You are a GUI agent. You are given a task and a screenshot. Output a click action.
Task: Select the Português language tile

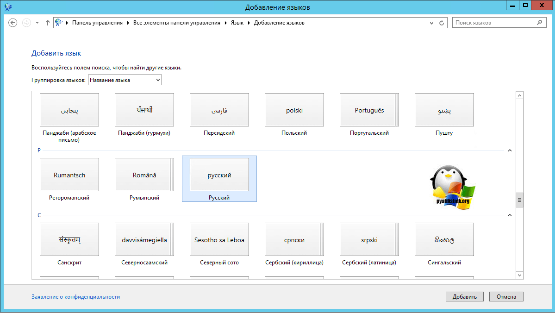369,110
